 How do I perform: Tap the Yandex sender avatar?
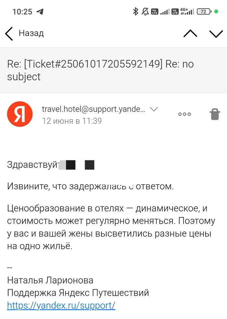(x=20, y=114)
